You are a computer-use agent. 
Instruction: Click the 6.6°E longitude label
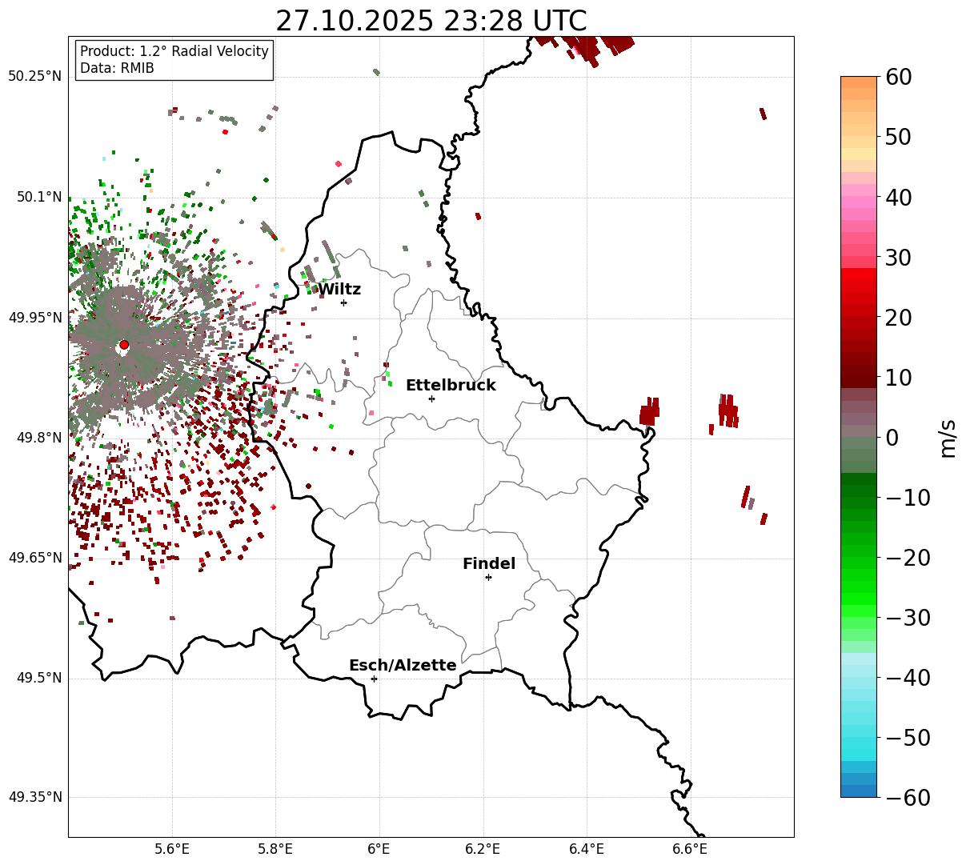690,849
